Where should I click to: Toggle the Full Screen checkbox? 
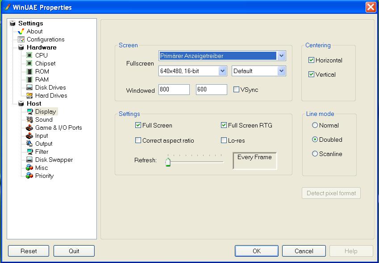pyautogui.click(x=138, y=125)
